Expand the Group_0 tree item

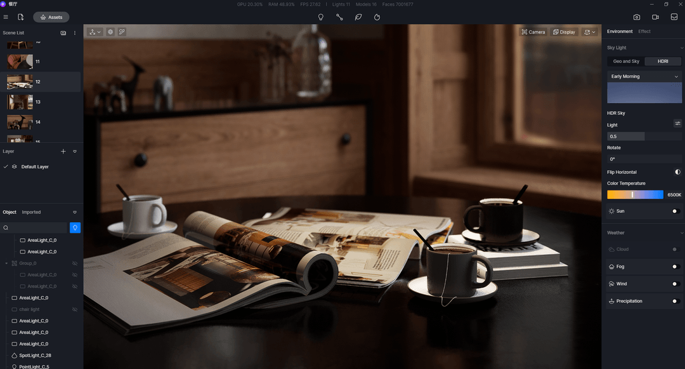[x=6, y=263]
